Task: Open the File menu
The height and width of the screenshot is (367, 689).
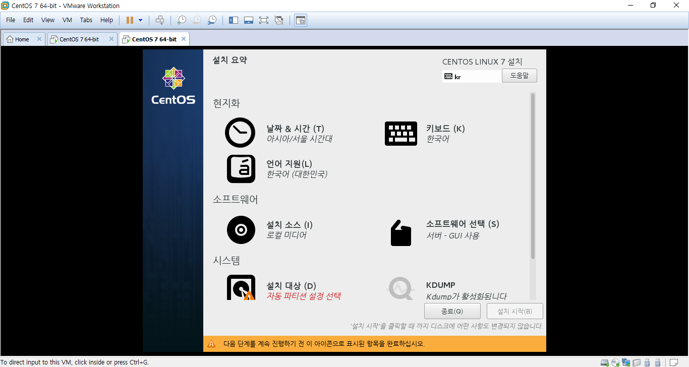Action: click(x=11, y=20)
